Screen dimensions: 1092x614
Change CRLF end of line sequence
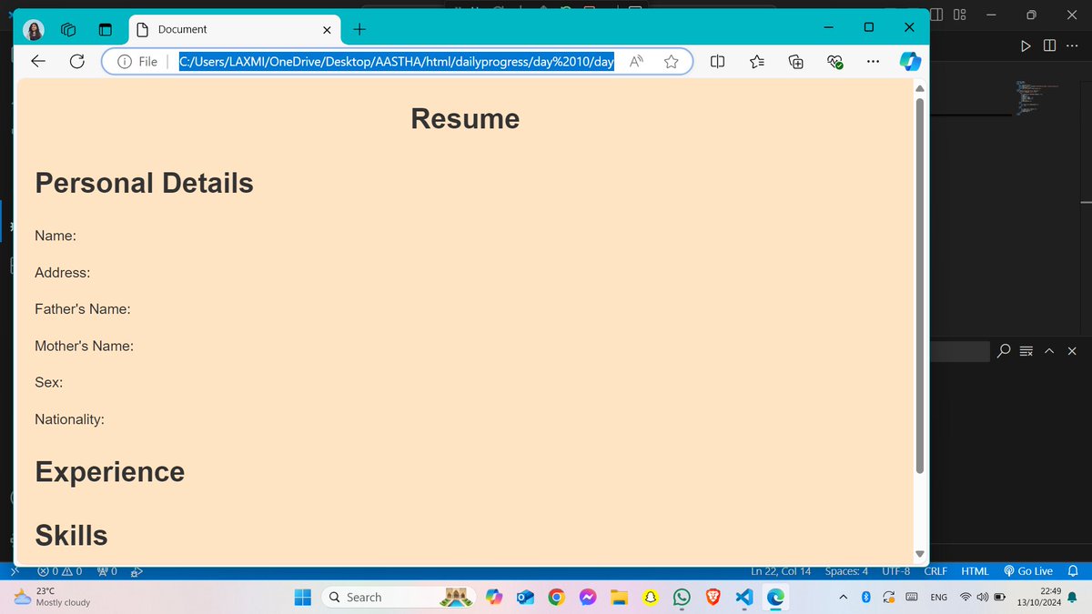tap(935, 571)
